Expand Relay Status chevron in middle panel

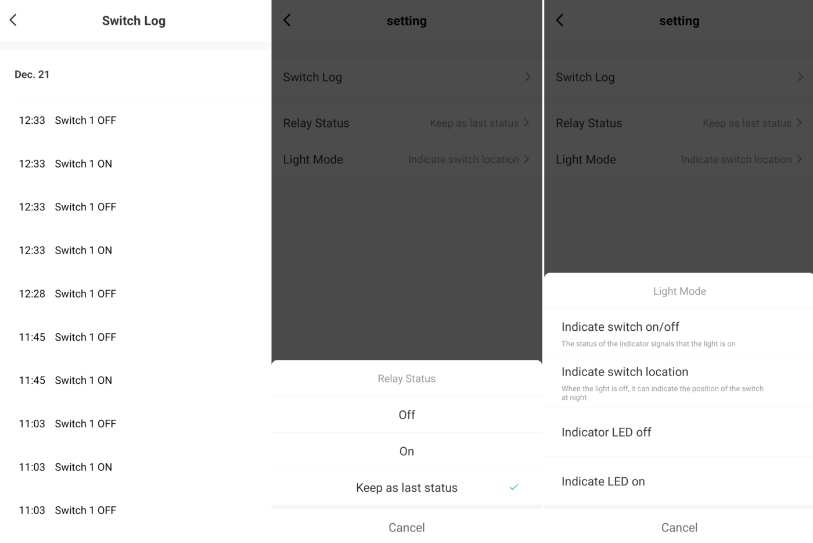[x=527, y=123]
